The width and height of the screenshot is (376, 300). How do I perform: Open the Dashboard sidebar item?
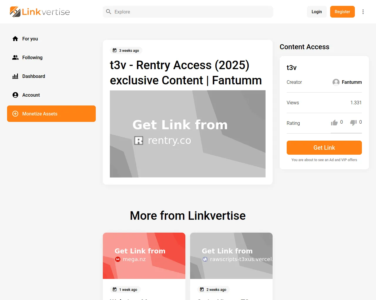[x=34, y=76]
